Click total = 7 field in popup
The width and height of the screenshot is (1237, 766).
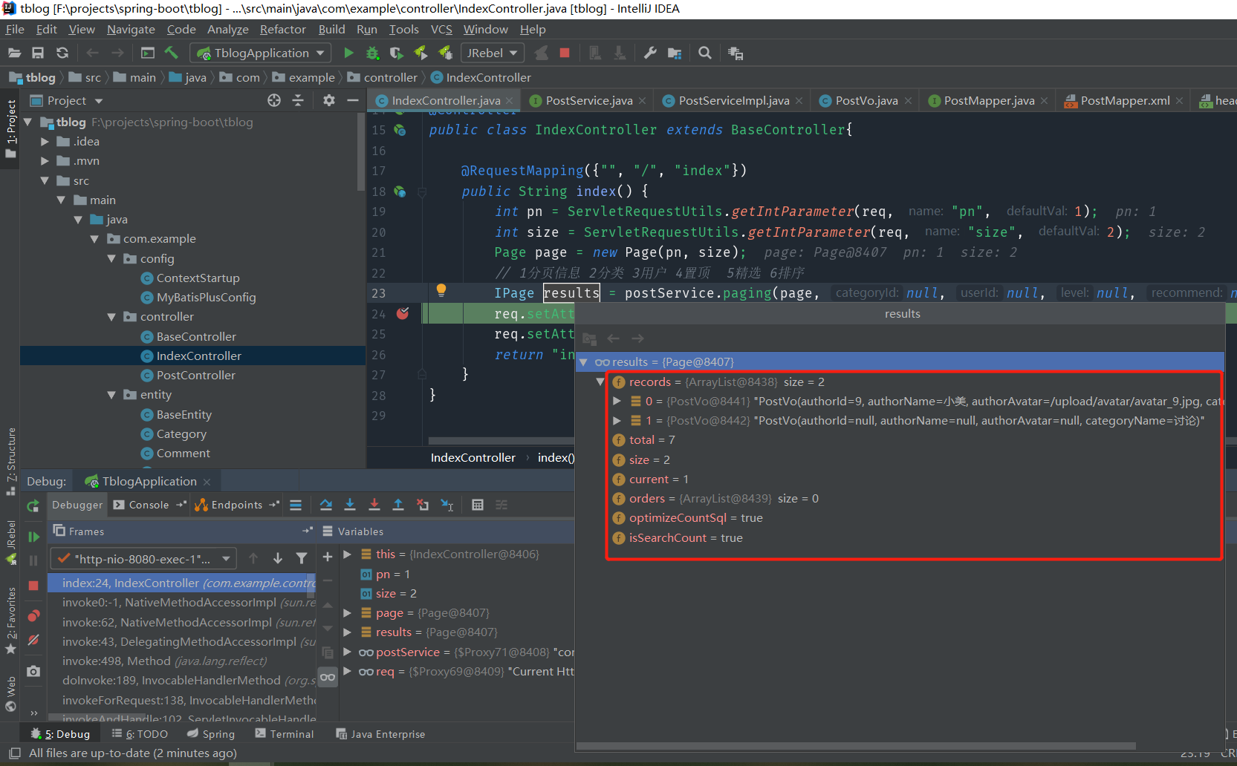point(652,440)
